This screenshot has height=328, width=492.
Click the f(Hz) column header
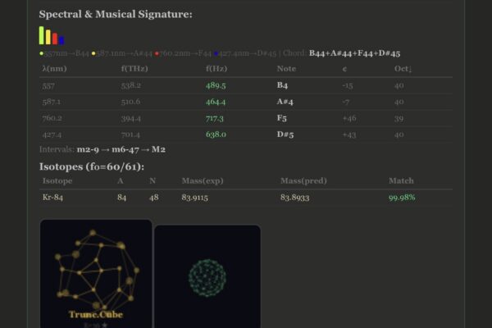(x=216, y=69)
